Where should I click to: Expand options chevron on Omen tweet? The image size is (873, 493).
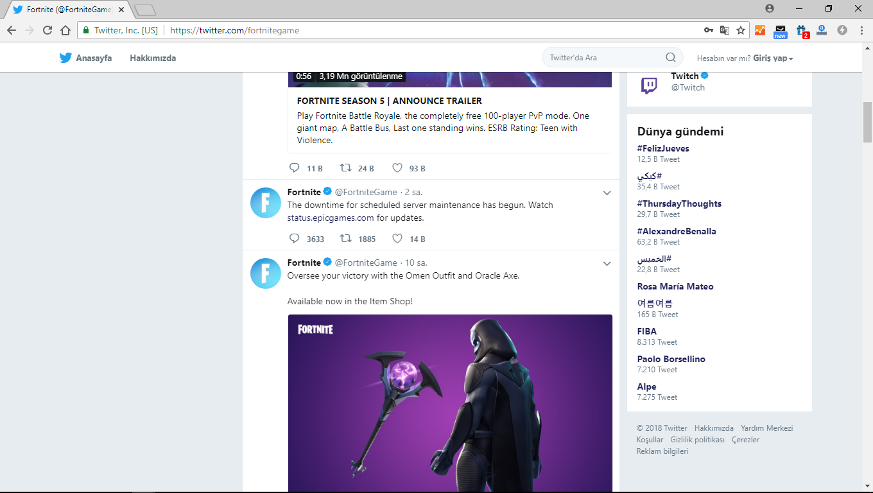pos(607,263)
